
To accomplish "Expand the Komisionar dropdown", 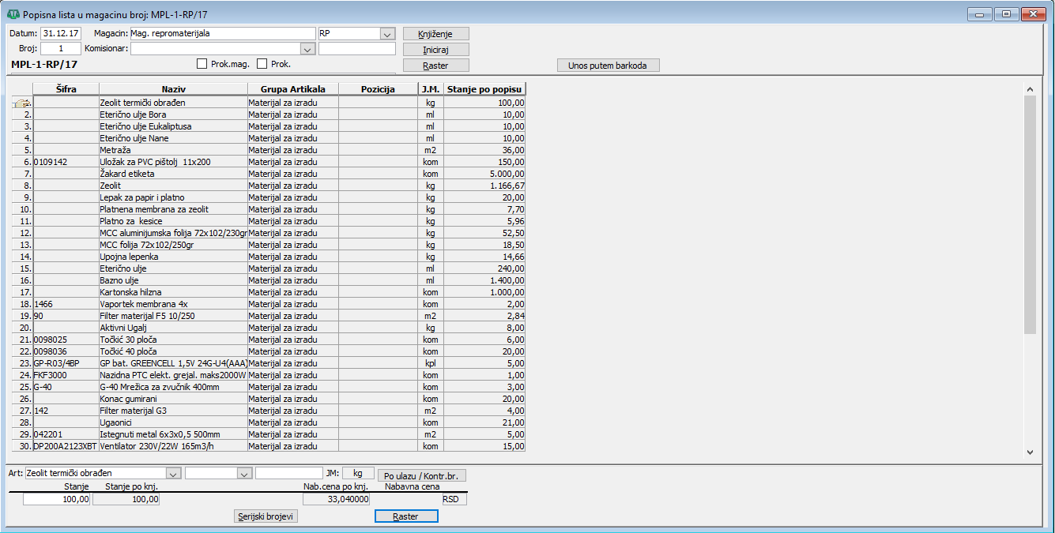I will [x=307, y=49].
